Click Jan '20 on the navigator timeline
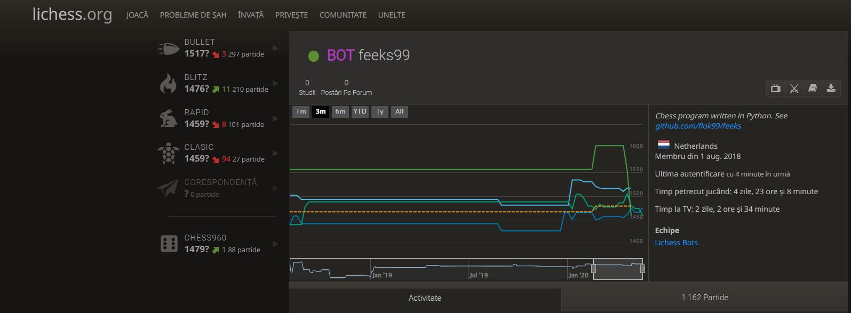This screenshot has height=313, width=851. point(578,275)
